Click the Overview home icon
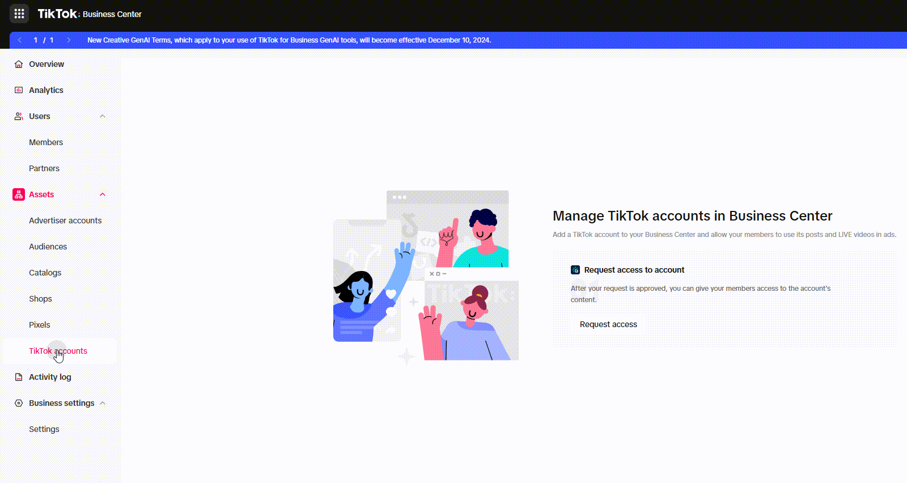This screenshot has width=907, height=483. pos(19,64)
